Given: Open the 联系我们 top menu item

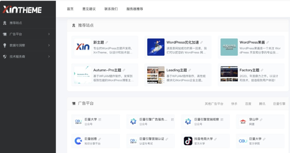Looking at the screenshot, I should (111, 9).
